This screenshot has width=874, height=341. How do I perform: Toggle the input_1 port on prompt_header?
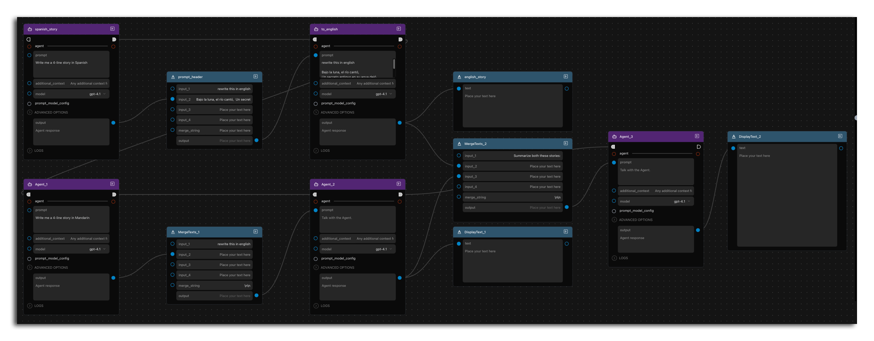pyautogui.click(x=173, y=89)
